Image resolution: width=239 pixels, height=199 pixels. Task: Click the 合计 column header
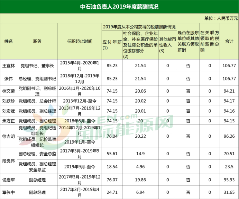coord(229,41)
